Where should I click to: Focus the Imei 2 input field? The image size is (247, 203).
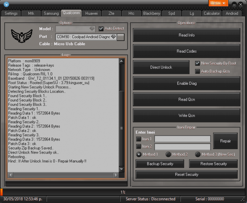click(x=182, y=147)
